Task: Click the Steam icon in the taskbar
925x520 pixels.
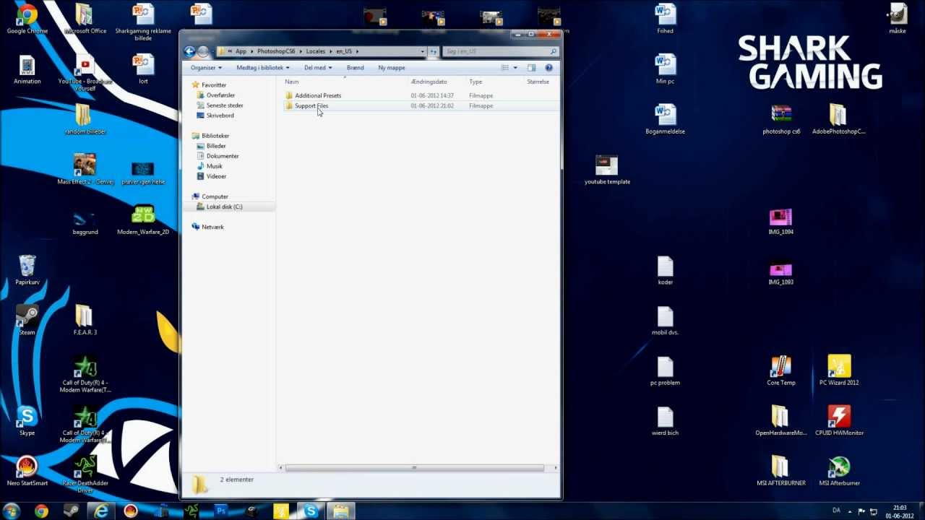Action: pyautogui.click(x=71, y=511)
